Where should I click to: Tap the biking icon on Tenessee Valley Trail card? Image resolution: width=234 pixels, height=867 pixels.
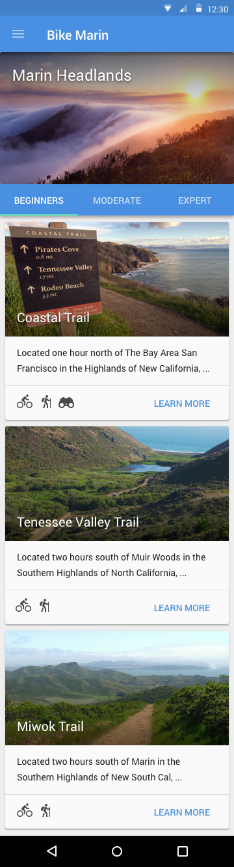tap(23, 606)
